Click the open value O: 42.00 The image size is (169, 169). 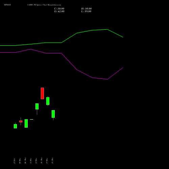pyautogui.click(x=59, y=11)
